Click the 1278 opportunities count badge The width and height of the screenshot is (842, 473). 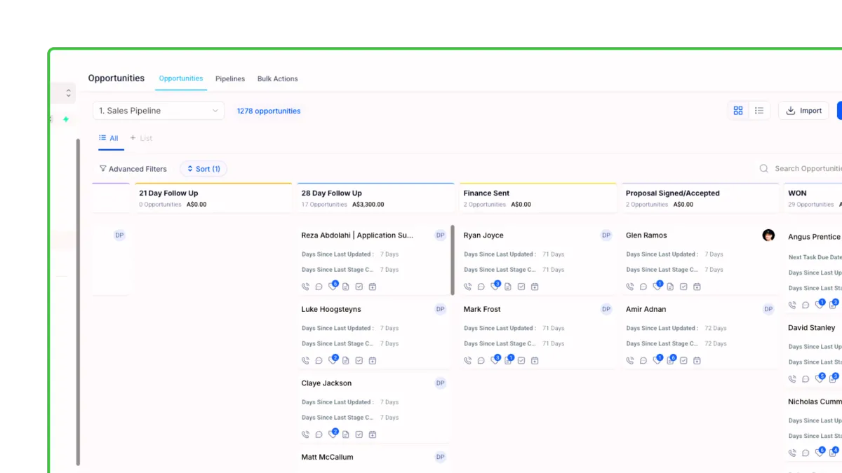[x=269, y=111]
